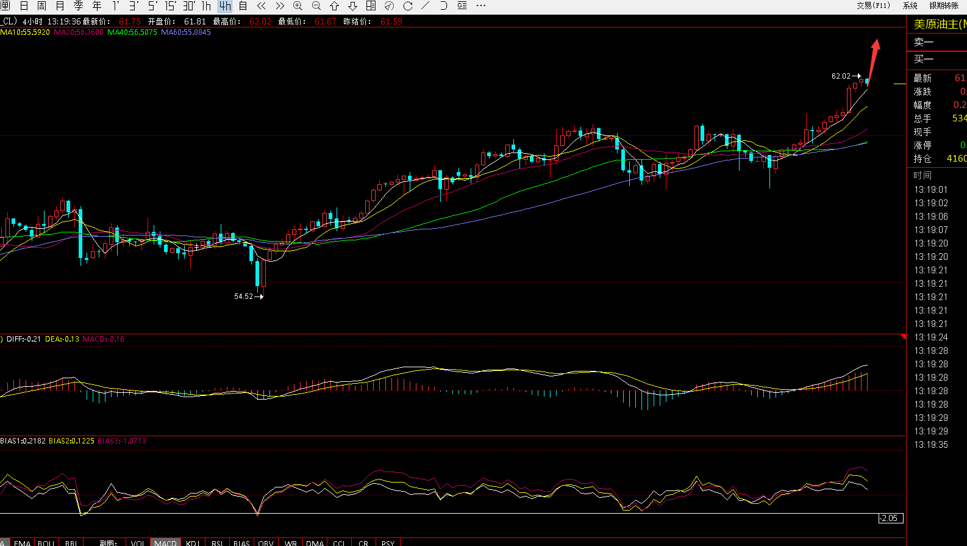Click the 卖一 ask row
Image resolution: width=967 pixels, height=546 pixels.
pyautogui.click(x=937, y=42)
